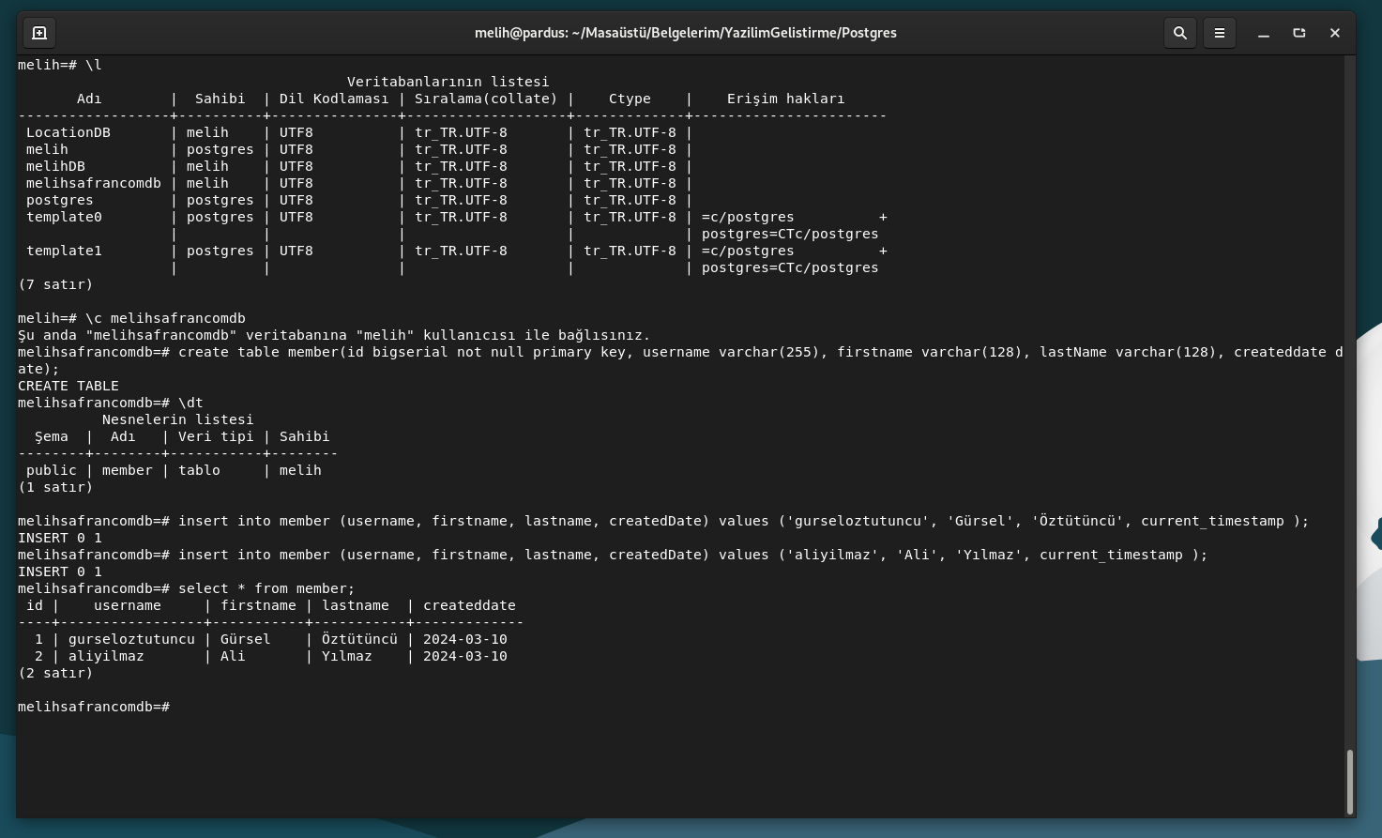The image size is (1382, 838).
Task: Open a new terminal tab
Action: (x=39, y=33)
